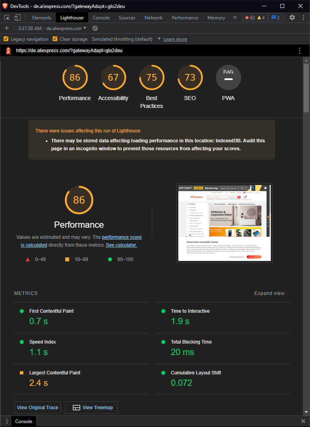Show the 62 errors counter
This screenshot has height=427, width=310.
click(250, 18)
